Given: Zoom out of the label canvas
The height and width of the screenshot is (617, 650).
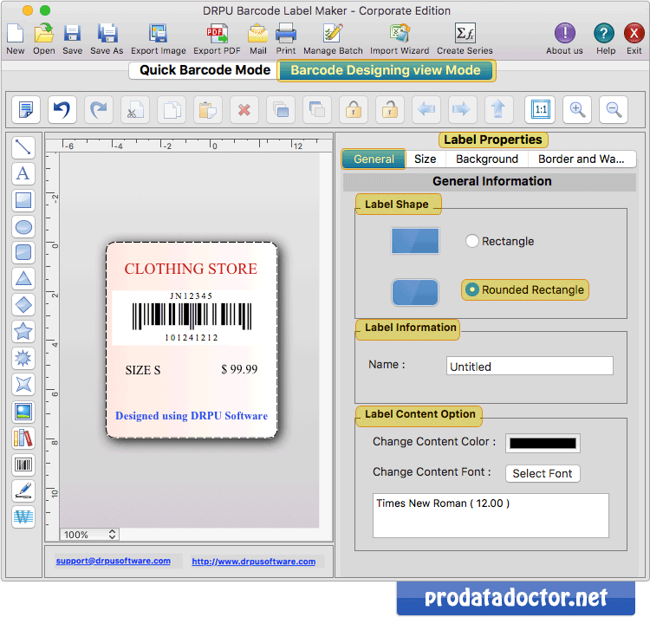Looking at the screenshot, I should click(x=614, y=110).
